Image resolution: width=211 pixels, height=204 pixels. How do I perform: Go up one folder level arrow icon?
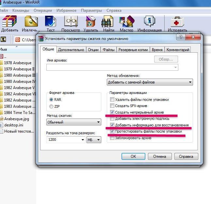(3, 40)
